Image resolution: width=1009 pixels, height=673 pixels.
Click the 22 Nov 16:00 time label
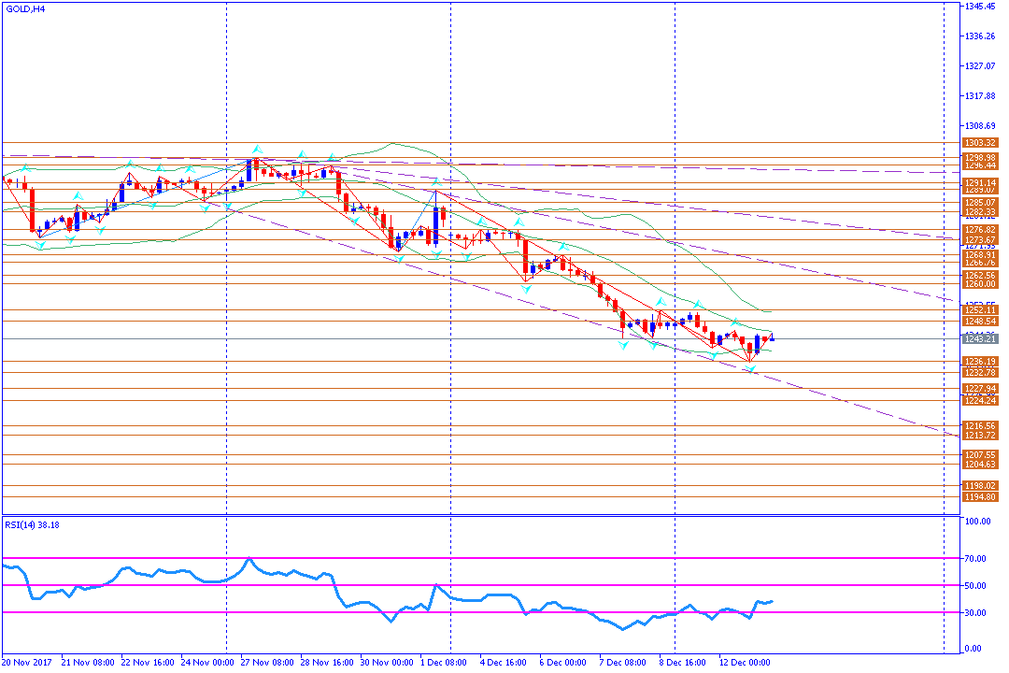coord(148,662)
